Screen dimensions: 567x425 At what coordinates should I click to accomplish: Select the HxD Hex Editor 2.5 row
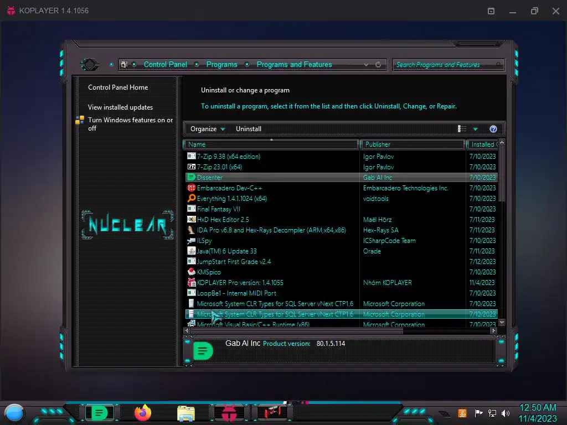click(341, 219)
